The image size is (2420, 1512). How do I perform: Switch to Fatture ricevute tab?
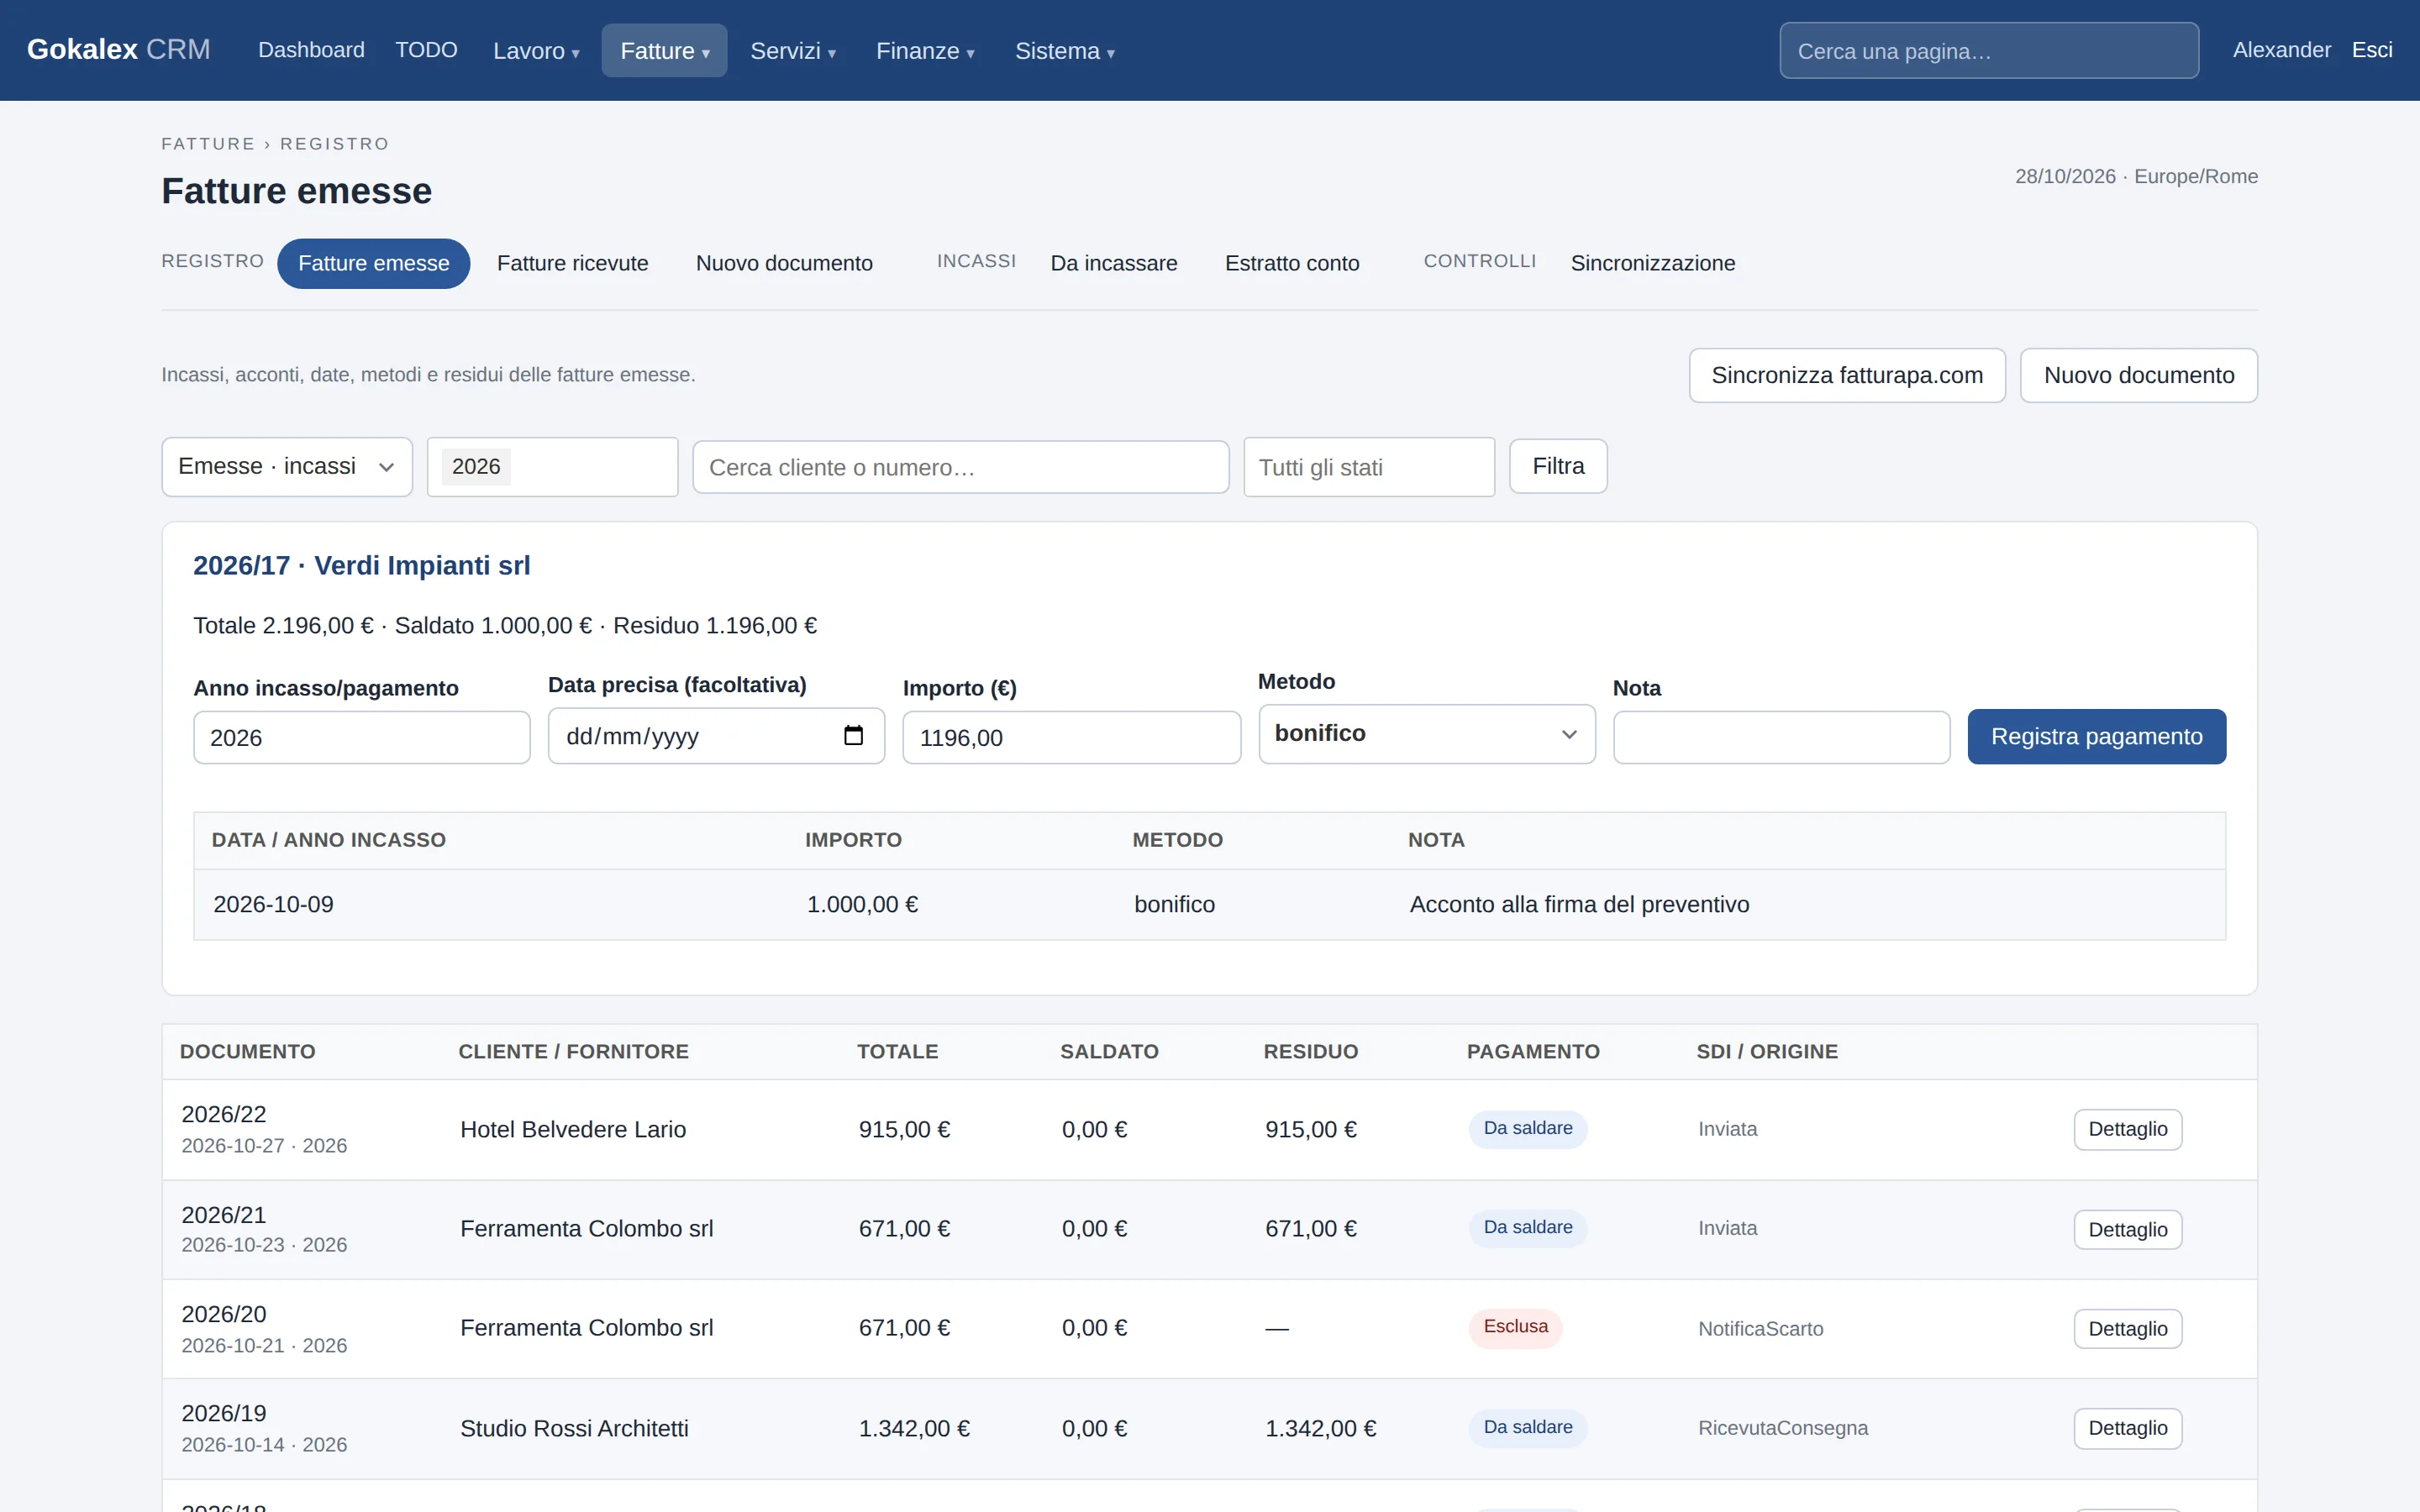point(572,263)
